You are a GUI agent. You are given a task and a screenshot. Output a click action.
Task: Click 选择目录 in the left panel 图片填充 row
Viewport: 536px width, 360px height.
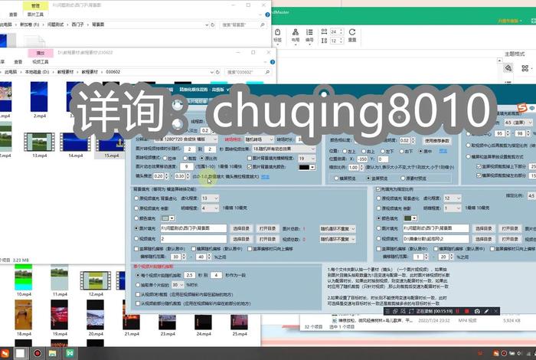[241, 229]
